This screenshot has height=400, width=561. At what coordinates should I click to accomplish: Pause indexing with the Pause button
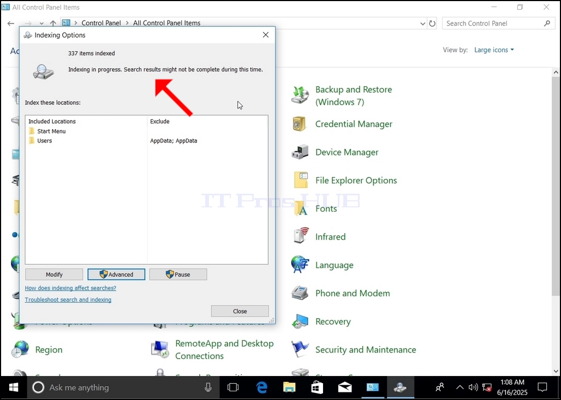click(178, 274)
